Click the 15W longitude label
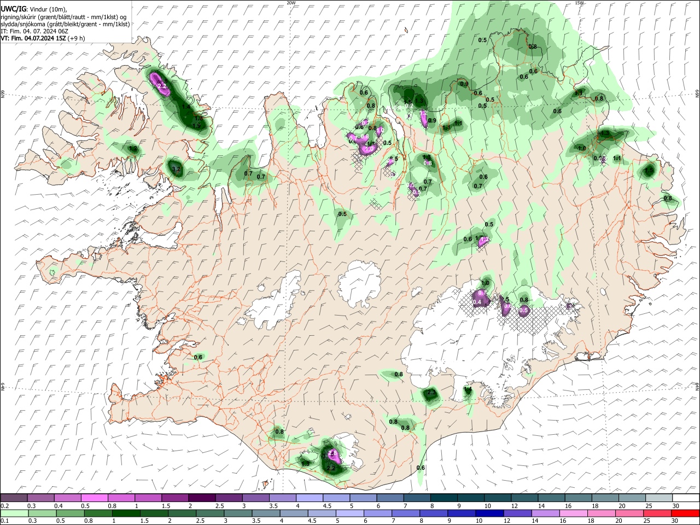This screenshot has width=700, height=525. 579,3
